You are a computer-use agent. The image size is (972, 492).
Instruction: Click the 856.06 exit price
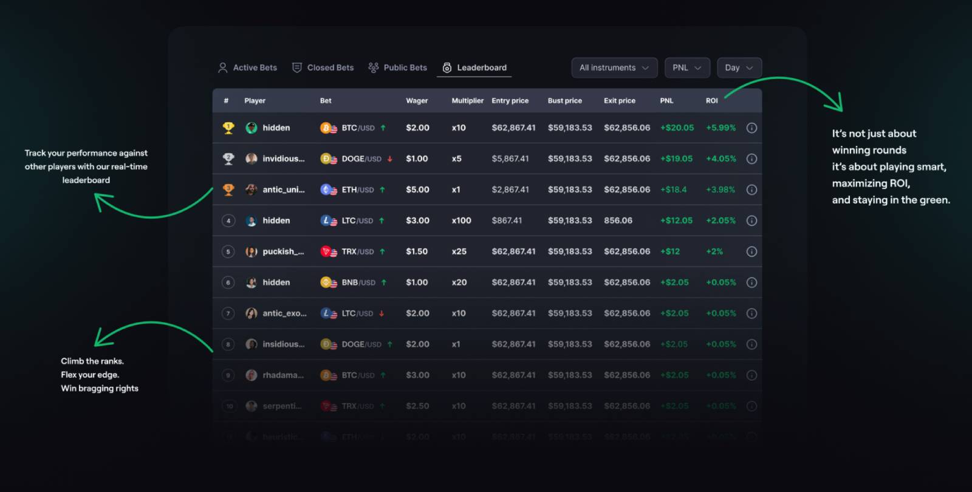[618, 220]
